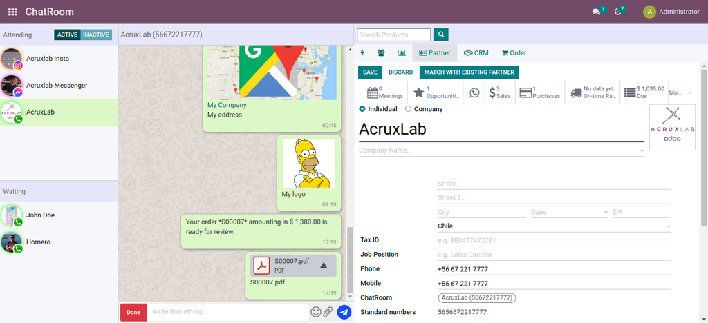Screen dimensions: 708x323
Task: Open the emoji picker smiley icon
Action: click(x=316, y=312)
